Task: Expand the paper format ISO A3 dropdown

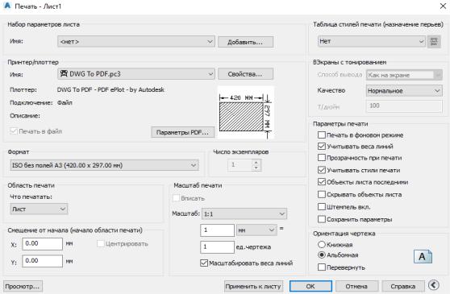Action: (x=104, y=165)
